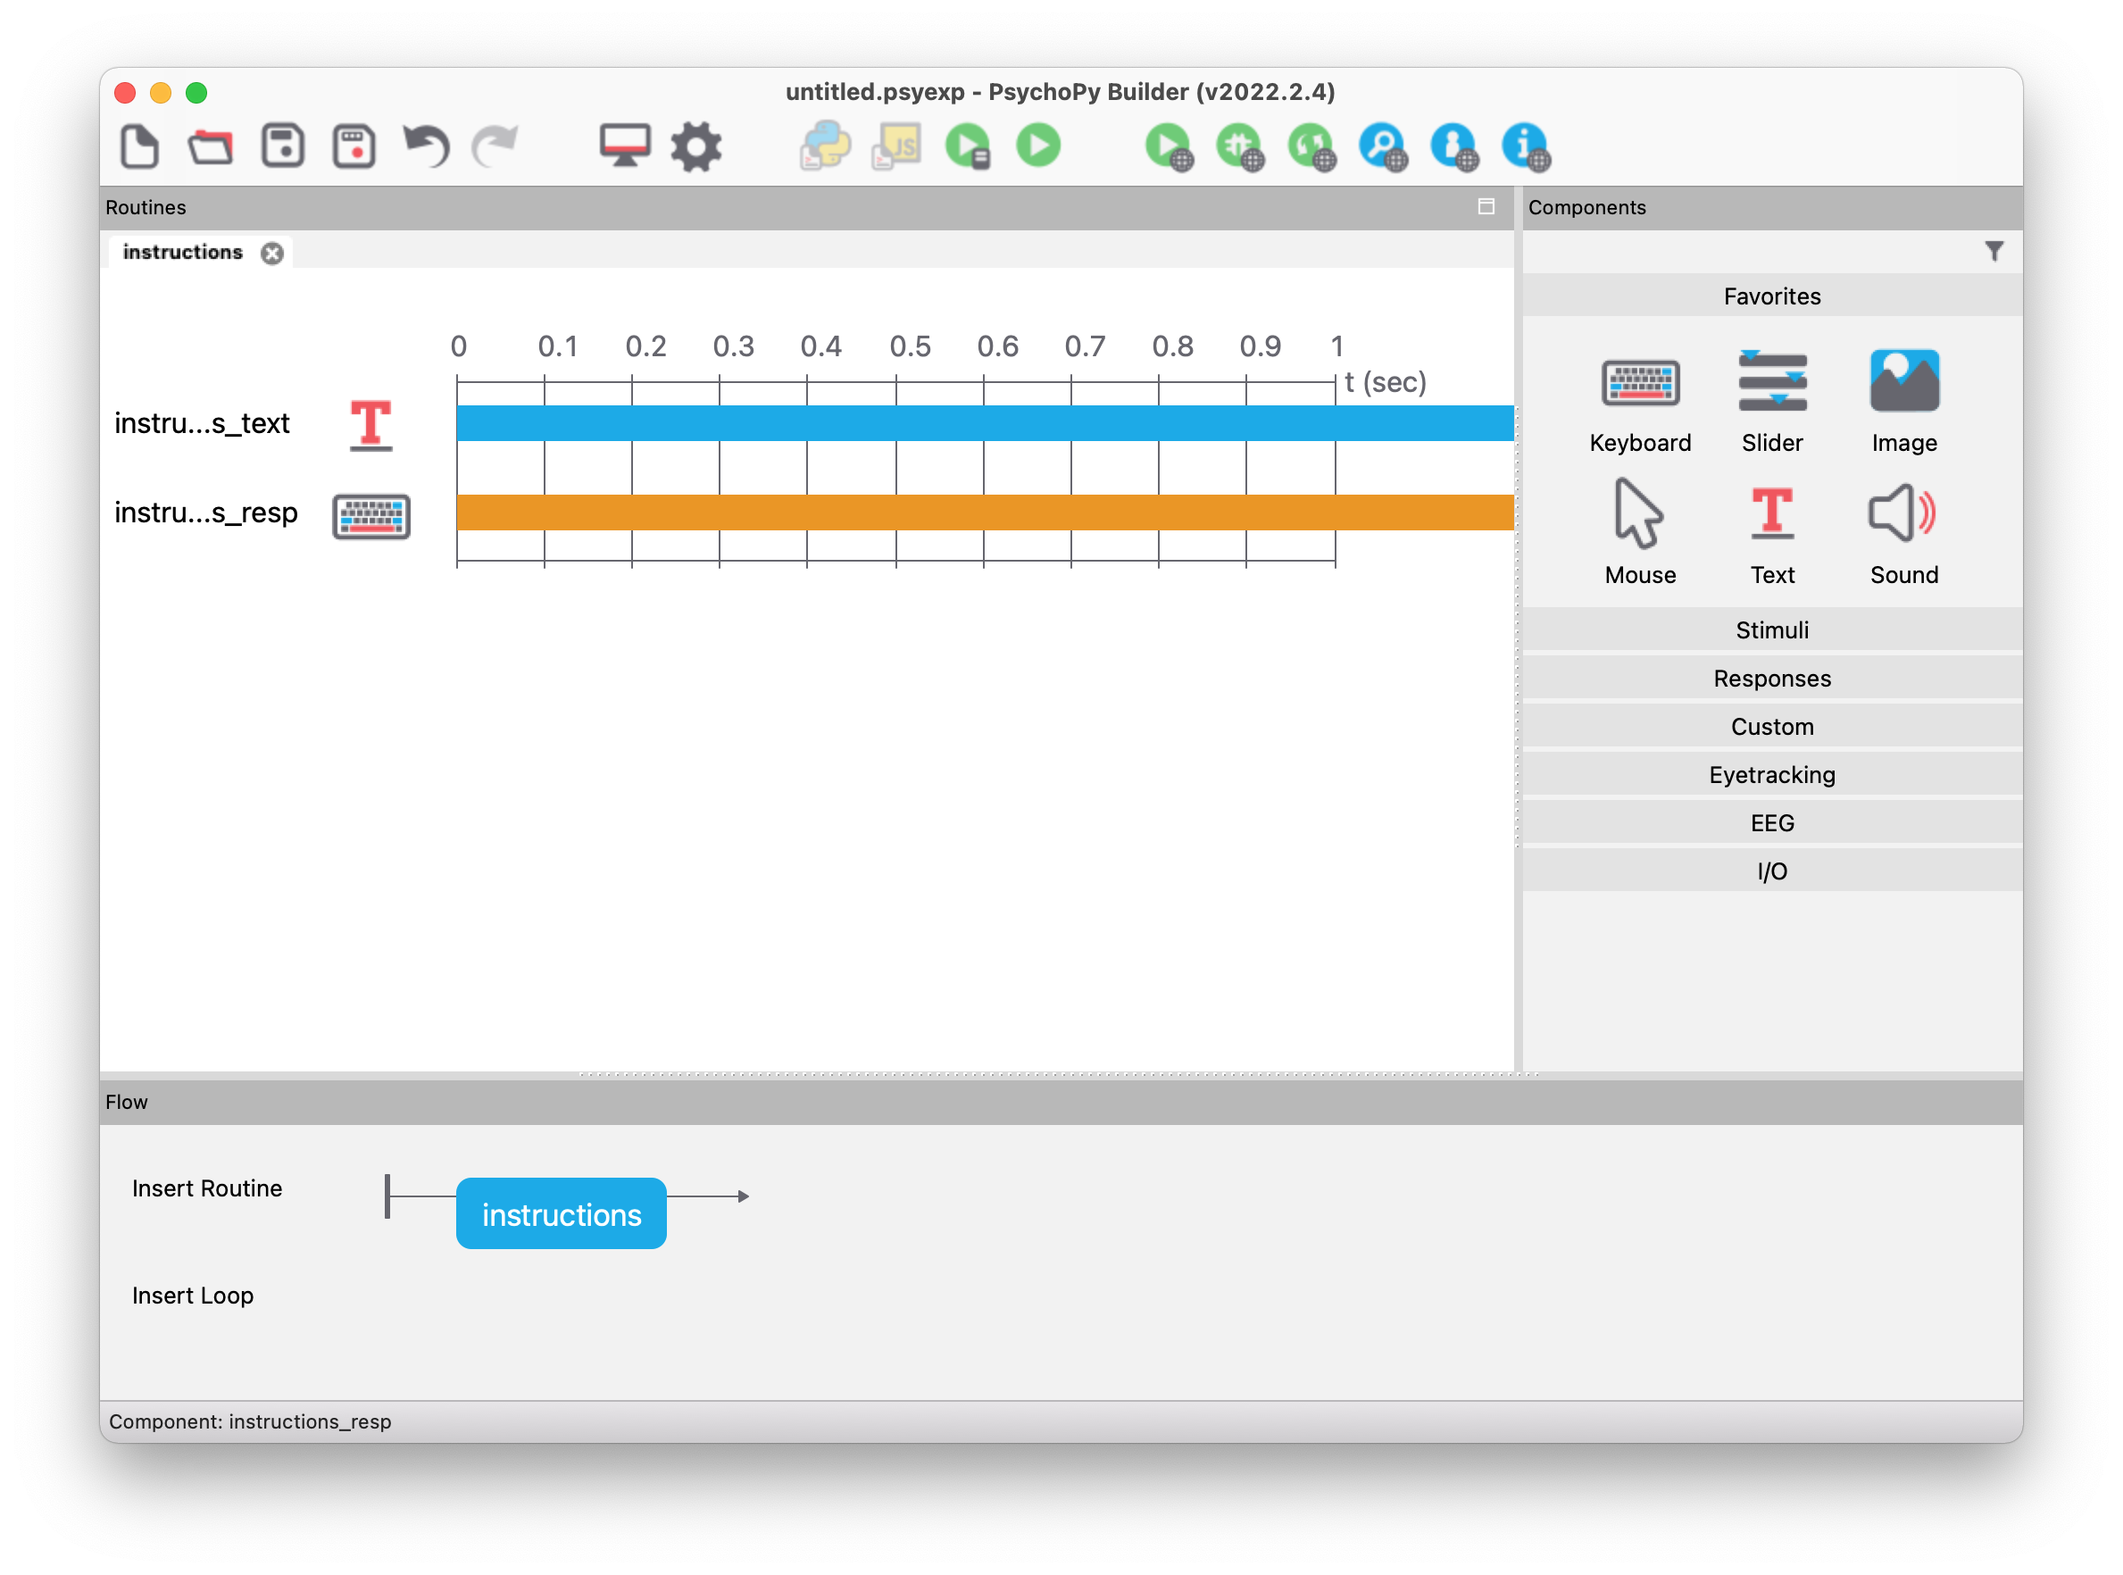Open experiment settings gear icon
Viewport: 2123px width, 1575px height.
tap(695, 146)
